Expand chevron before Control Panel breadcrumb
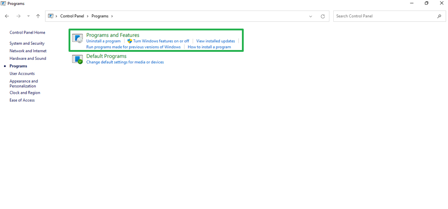This screenshot has height=209, width=448. [56, 16]
